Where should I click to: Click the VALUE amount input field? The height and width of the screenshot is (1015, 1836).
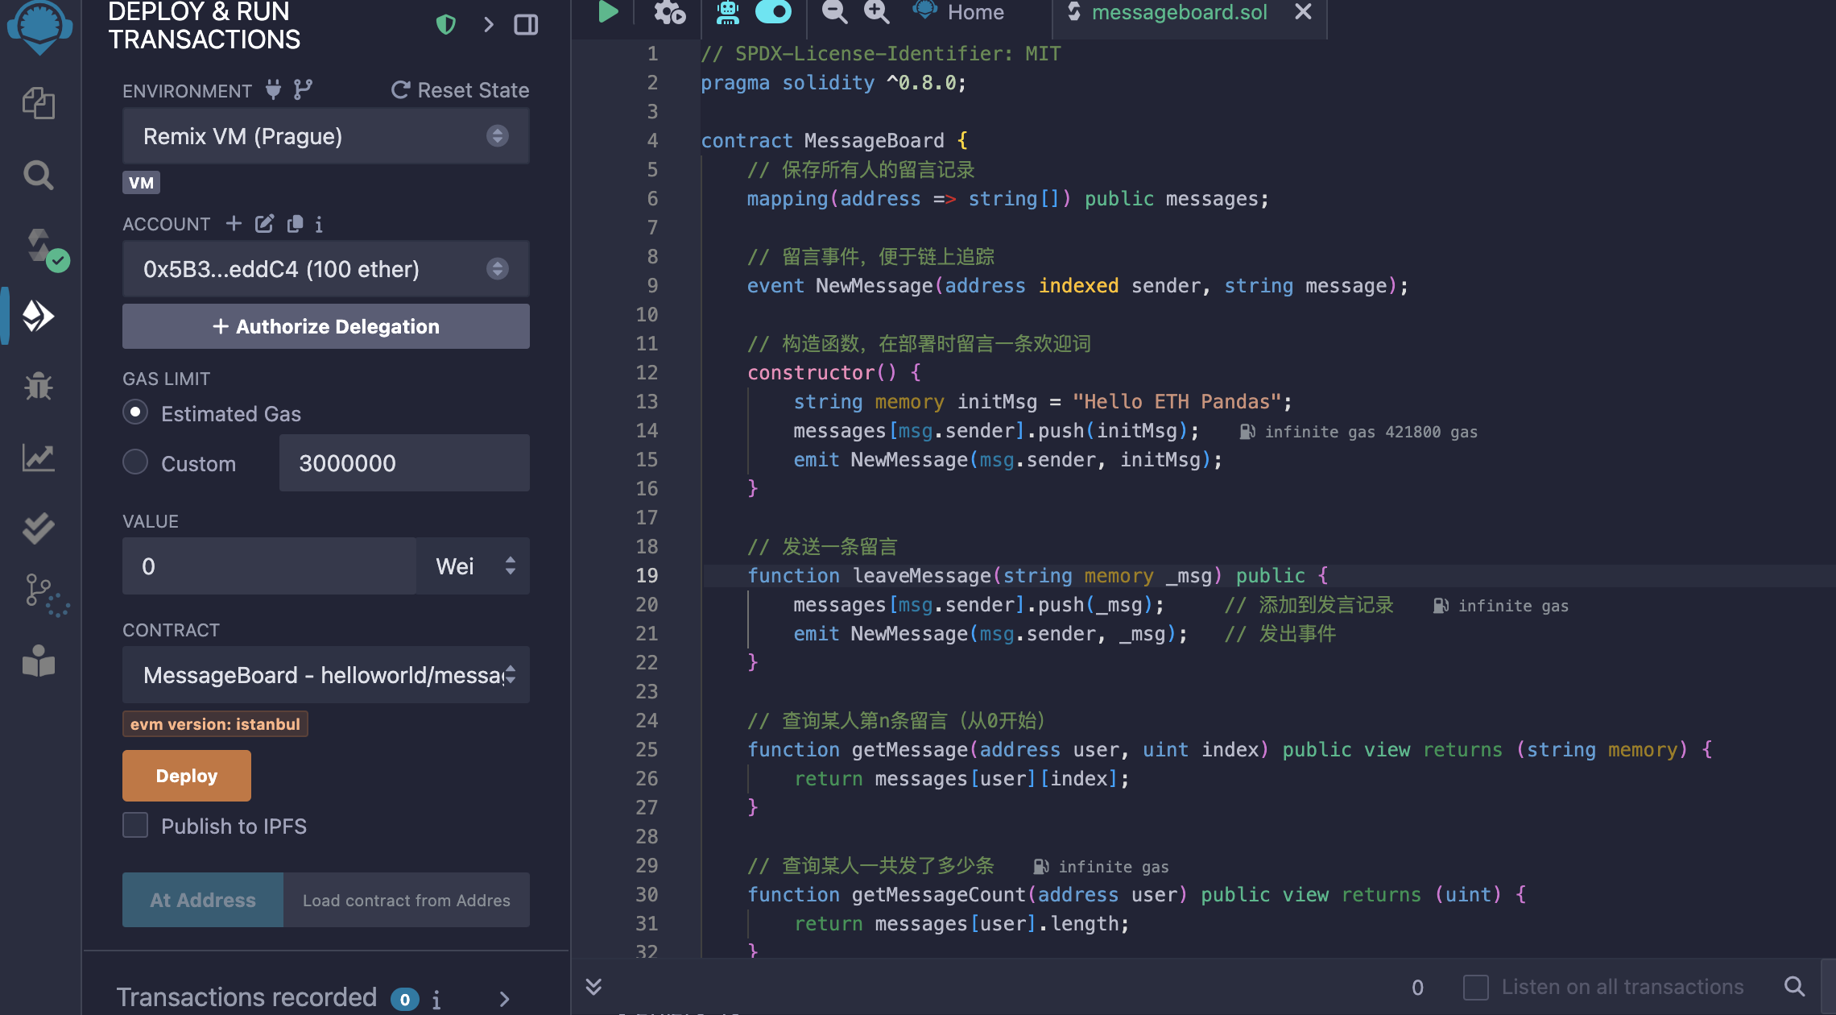coord(269,566)
